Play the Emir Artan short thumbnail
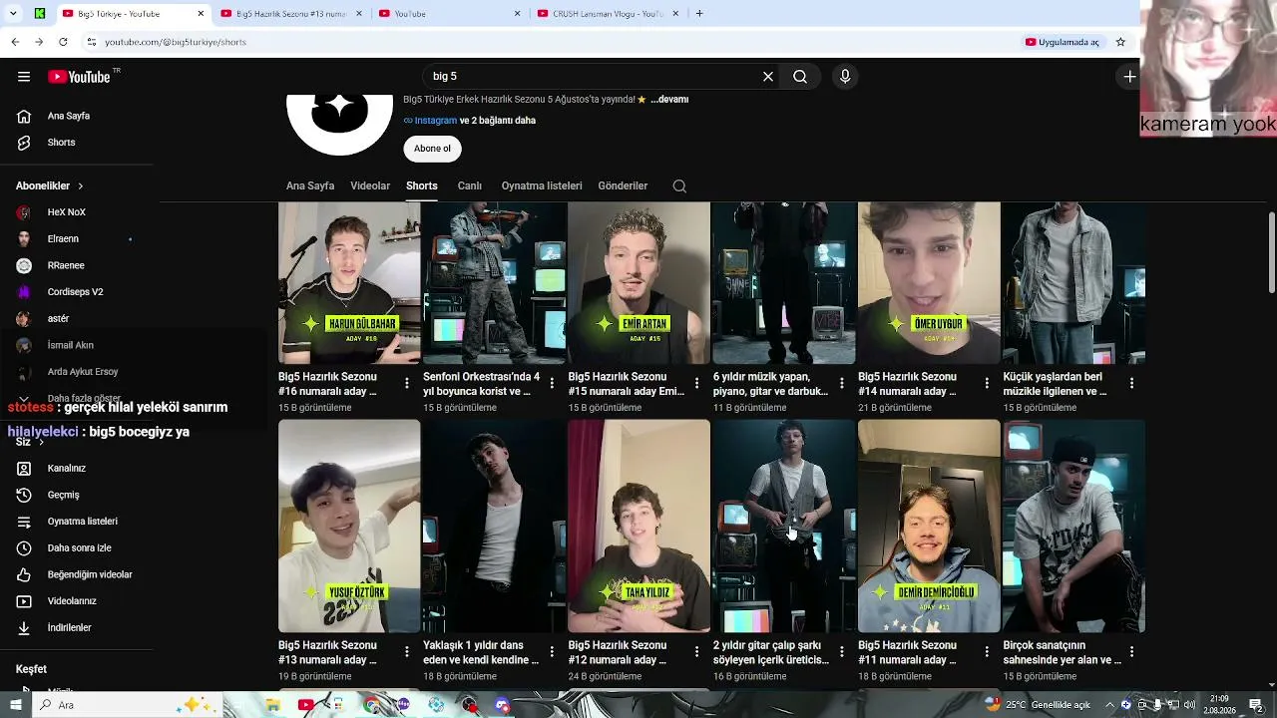The width and height of the screenshot is (1277, 718). click(x=638, y=283)
